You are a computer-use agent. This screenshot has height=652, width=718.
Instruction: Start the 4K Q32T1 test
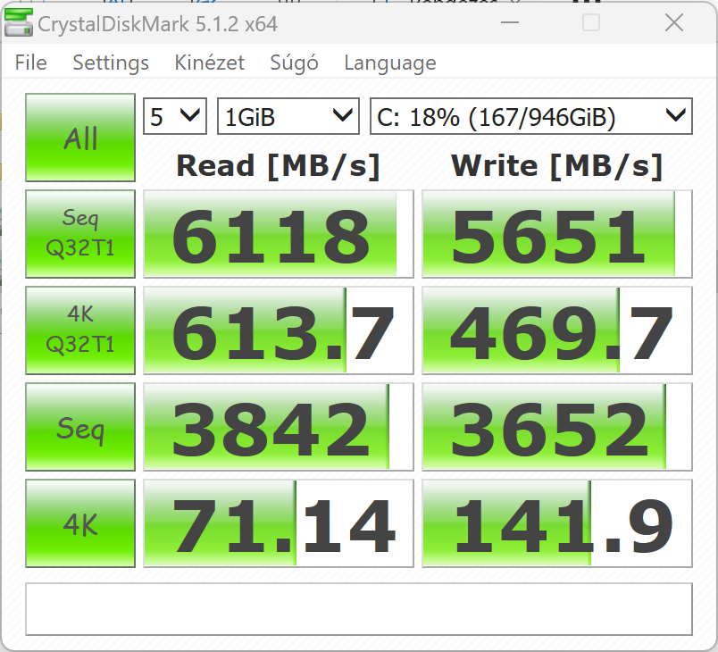pos(80,330)
